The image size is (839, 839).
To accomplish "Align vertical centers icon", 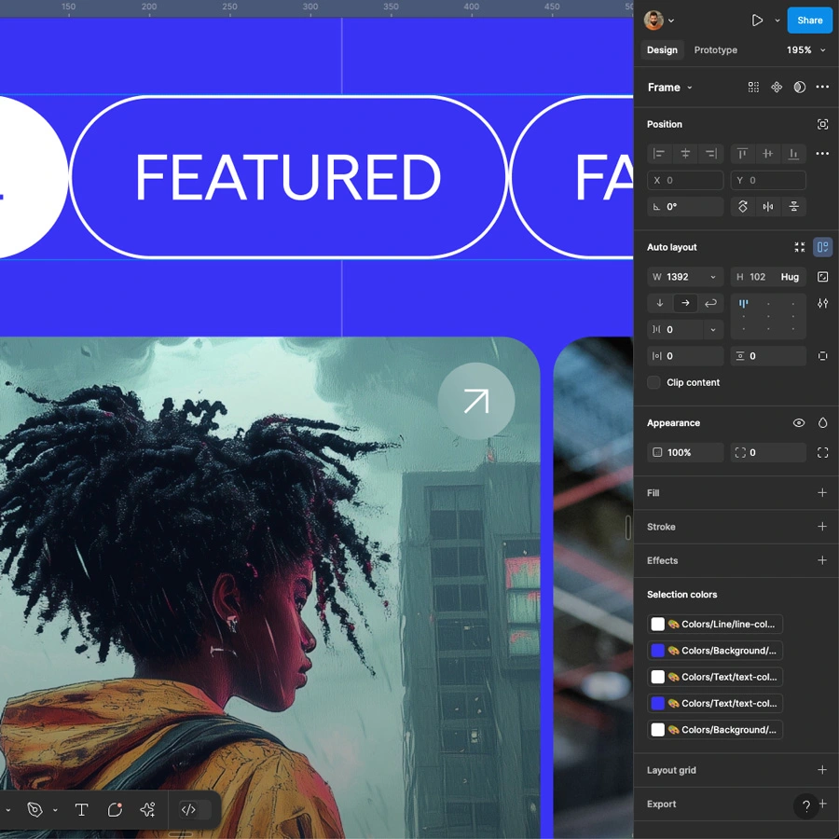I will pyautogui.click(x=768, y=154).
